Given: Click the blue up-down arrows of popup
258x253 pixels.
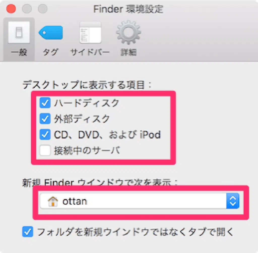Looking at the screenshot, I should click(x=233, y=201).
